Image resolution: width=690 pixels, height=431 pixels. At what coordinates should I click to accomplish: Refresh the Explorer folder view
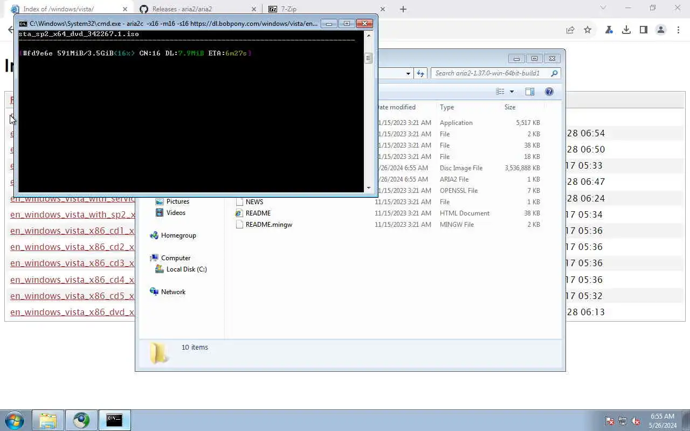tap(420, 73)
